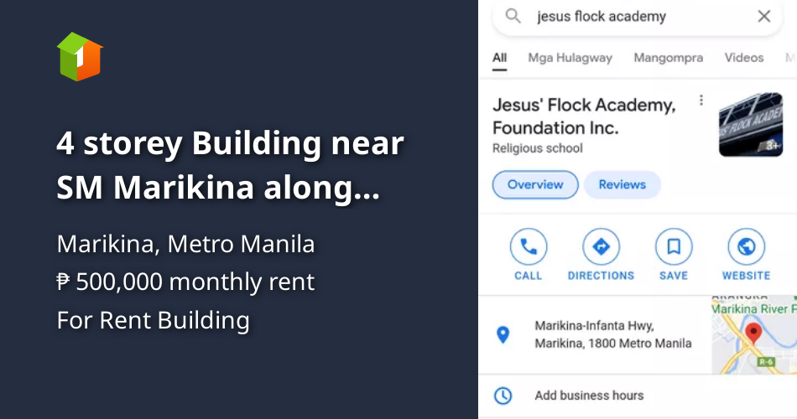Open the Marikina map preview
The image size is (797, 419).
753,334
